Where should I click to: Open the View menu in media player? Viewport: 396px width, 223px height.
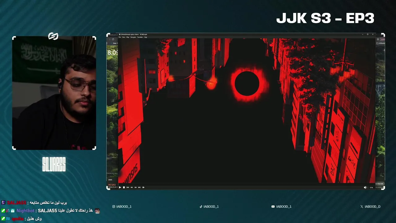(x=123, y=37)
